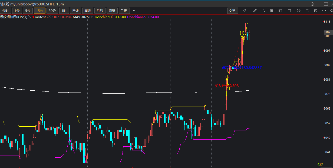This screenshot has width=333, height=168.
Task: Toggle the 权 price adjustment button
Action: click(x=245, y=11)
